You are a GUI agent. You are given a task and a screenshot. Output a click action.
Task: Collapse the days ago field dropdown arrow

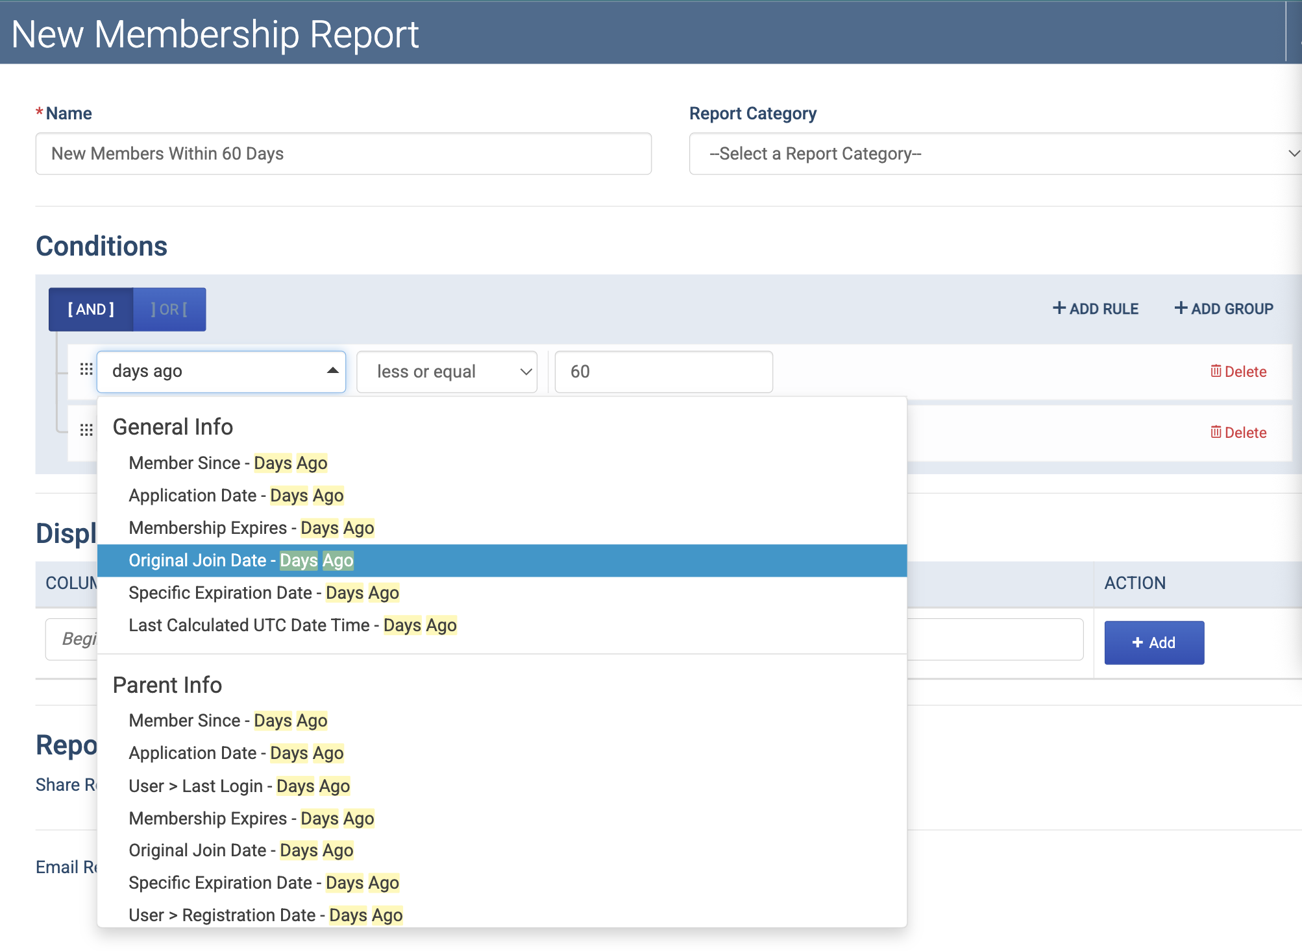click(x=333, y=371)
